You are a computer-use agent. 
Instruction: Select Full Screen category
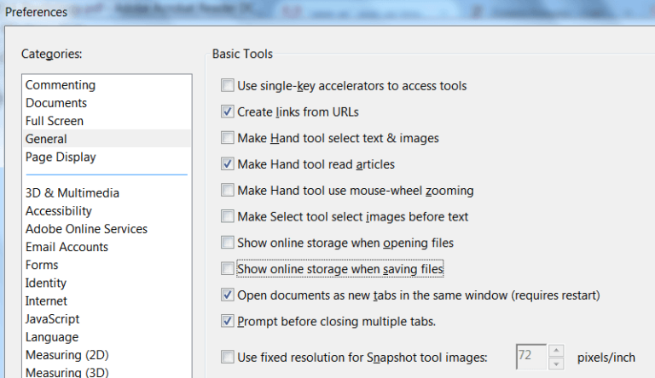click(x=55, y=121)
